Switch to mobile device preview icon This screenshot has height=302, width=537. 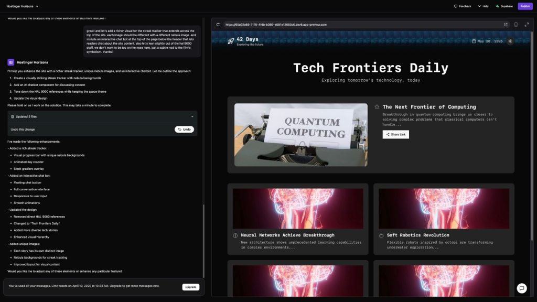(515, 25)
